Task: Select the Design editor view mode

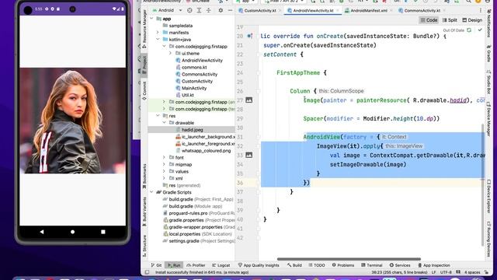Action: point(472,20)
